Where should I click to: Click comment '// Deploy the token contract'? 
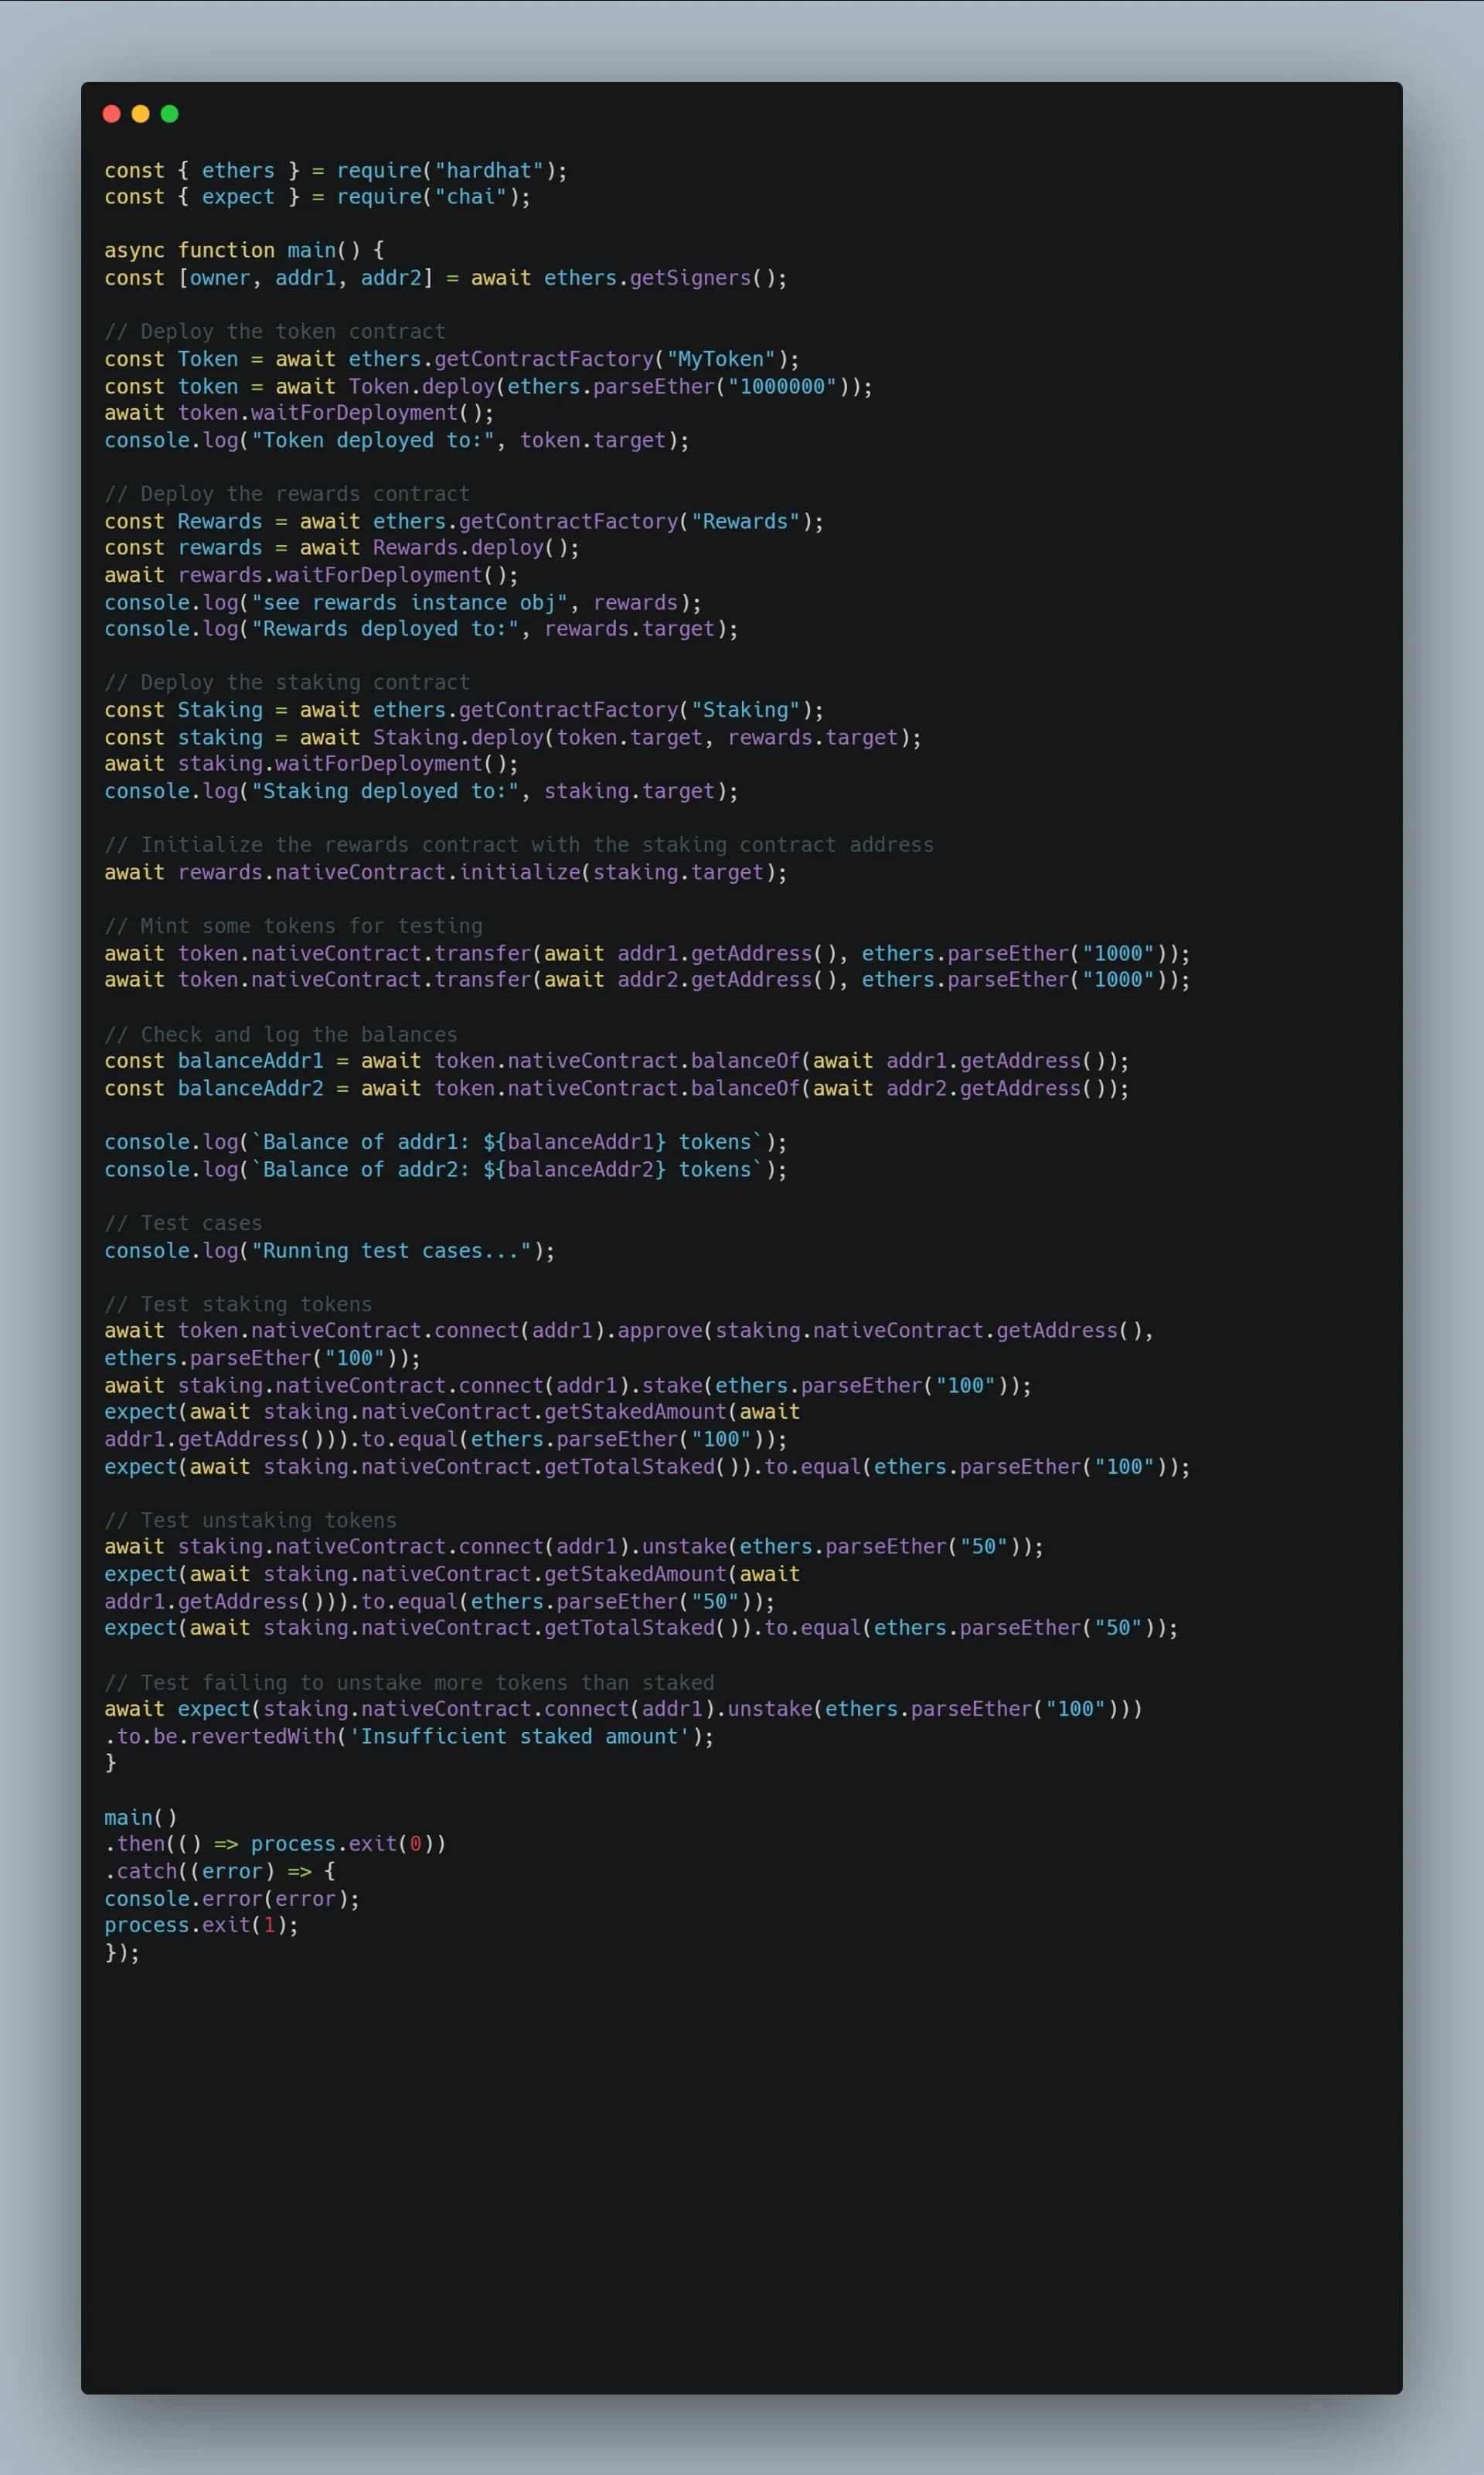275,331
